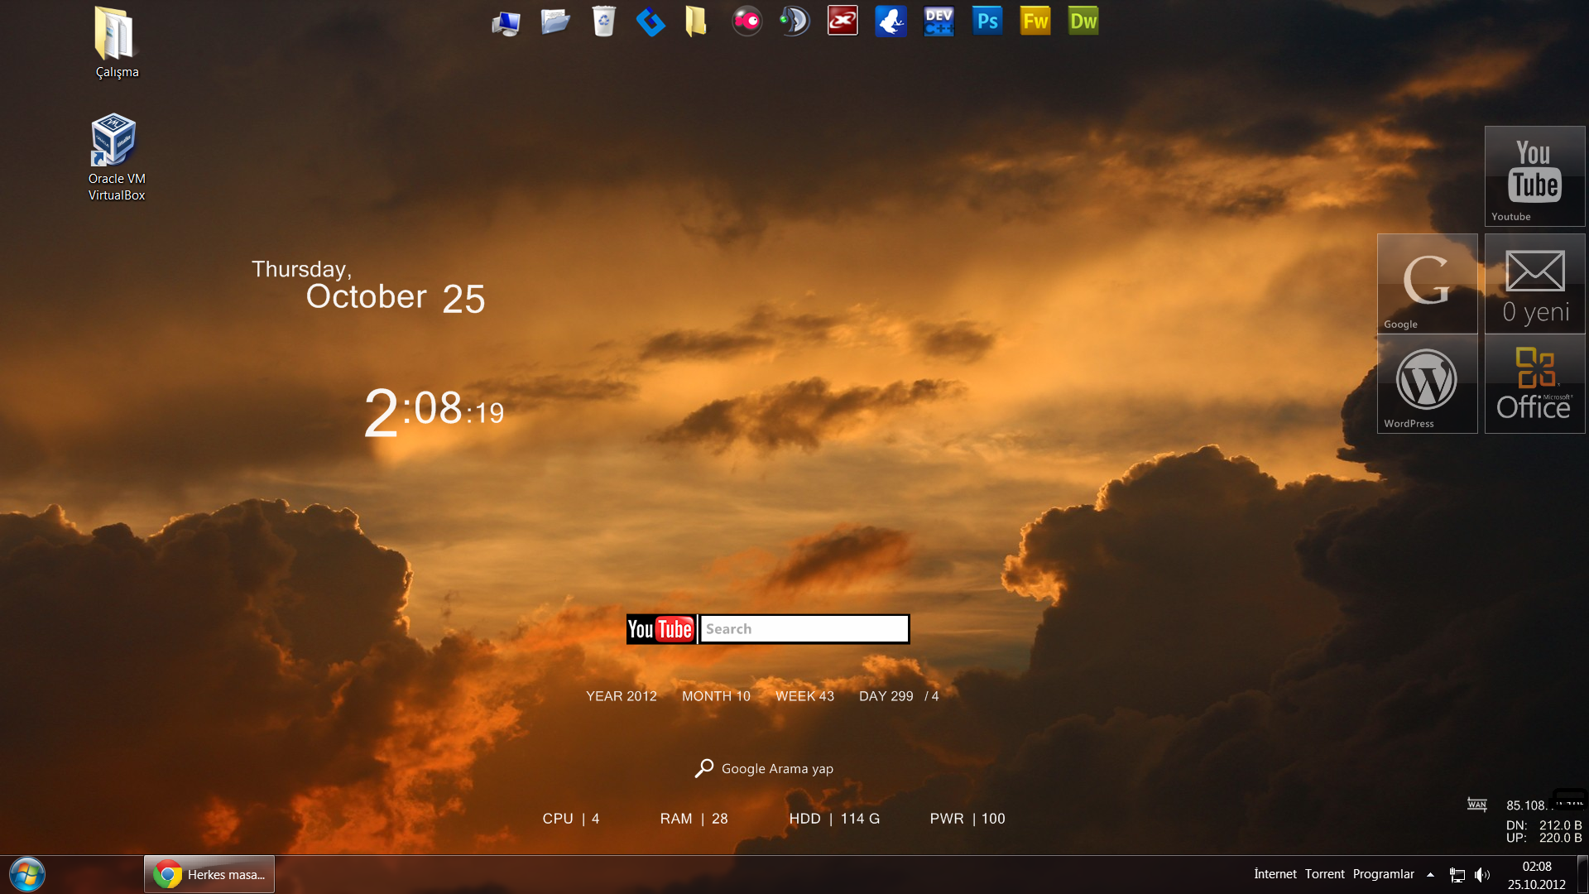Click the WEEK 43 text
Screen dimensions: 1589x894
click(804, 696)
